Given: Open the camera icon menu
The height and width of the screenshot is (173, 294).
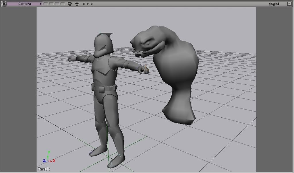Looking at the screenshot, I should coord(70,4).
